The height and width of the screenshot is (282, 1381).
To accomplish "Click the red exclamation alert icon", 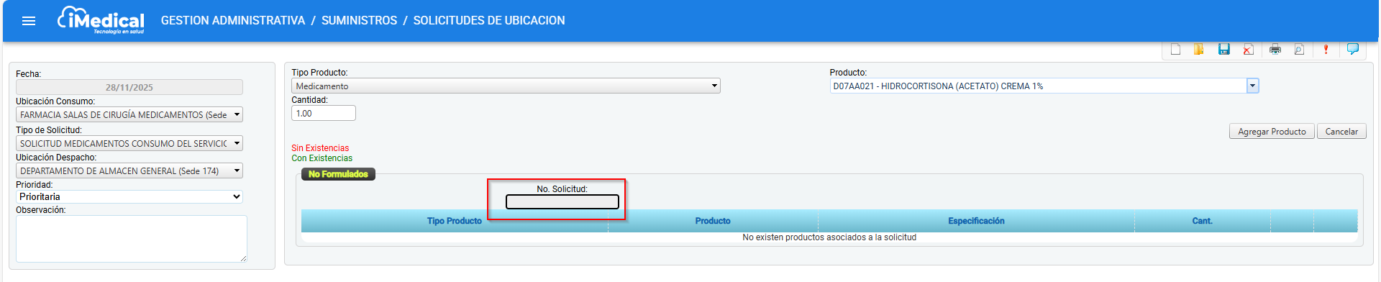I will click(x=1326, y=49).
